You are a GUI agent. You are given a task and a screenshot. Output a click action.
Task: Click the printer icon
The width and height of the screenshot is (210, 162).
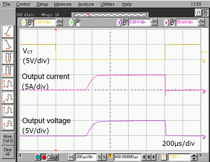[55, 157]
